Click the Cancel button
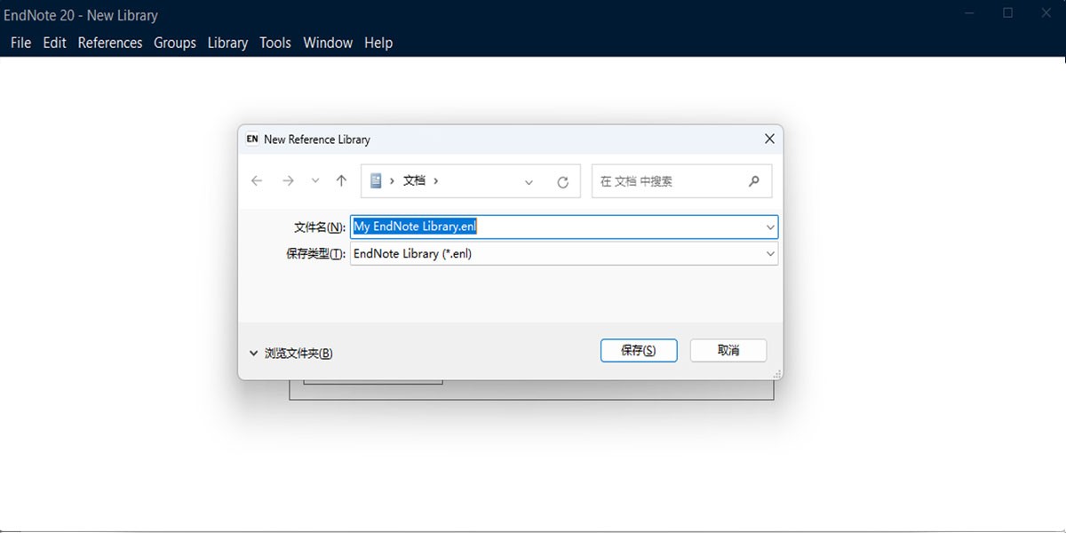 pyautogui.click(x=728, y=350)
